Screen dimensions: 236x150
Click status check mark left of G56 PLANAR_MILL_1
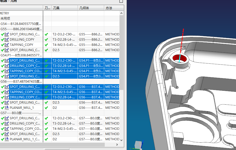click(x=3, y=108)
